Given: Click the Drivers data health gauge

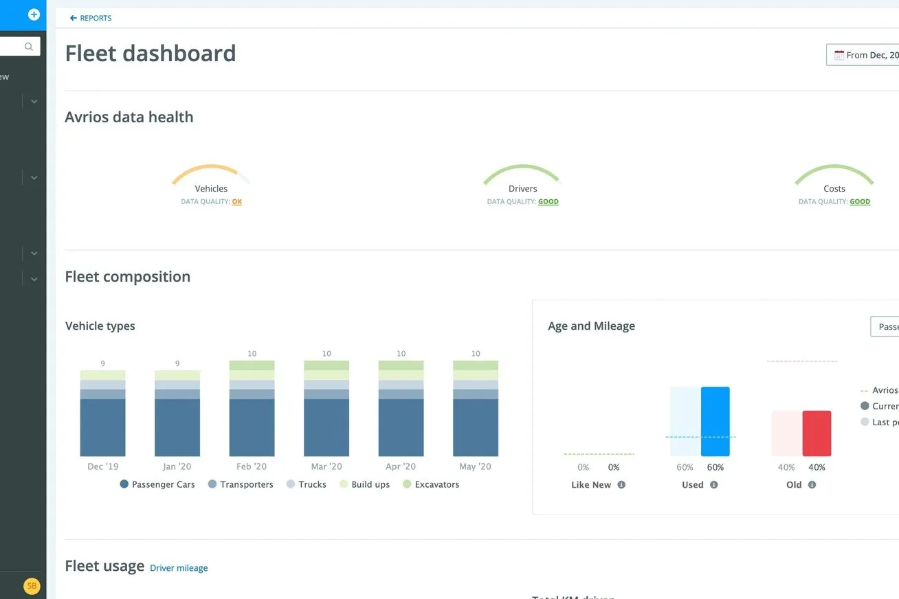Looking at the screenshot, I should click(x=522, y=176).
